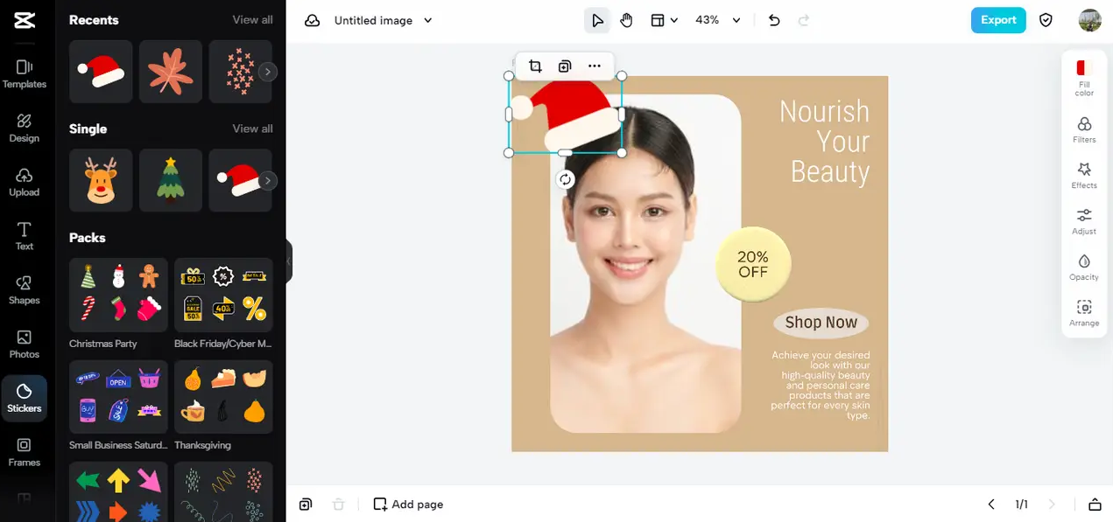Click View all next to Single
Image resolution: width=1113 pixels, height=522 pixels.
252,129
